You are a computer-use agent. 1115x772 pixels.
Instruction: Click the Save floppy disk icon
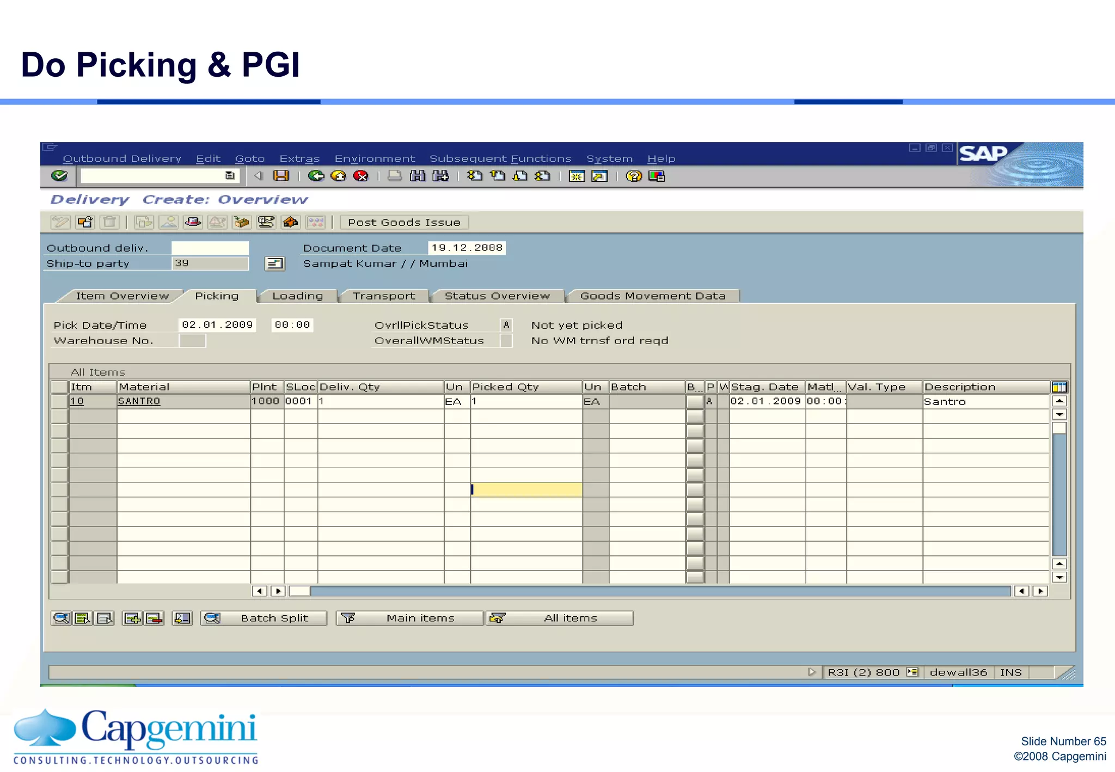(x=281, y=176)
